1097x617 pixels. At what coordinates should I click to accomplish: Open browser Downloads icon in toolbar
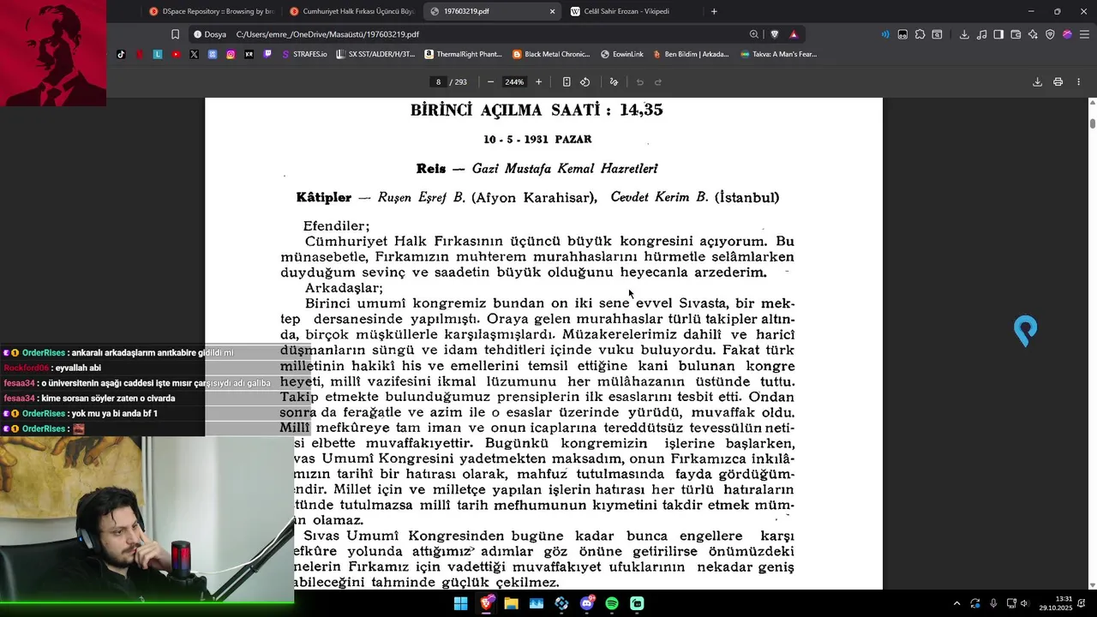click(964, 34)
